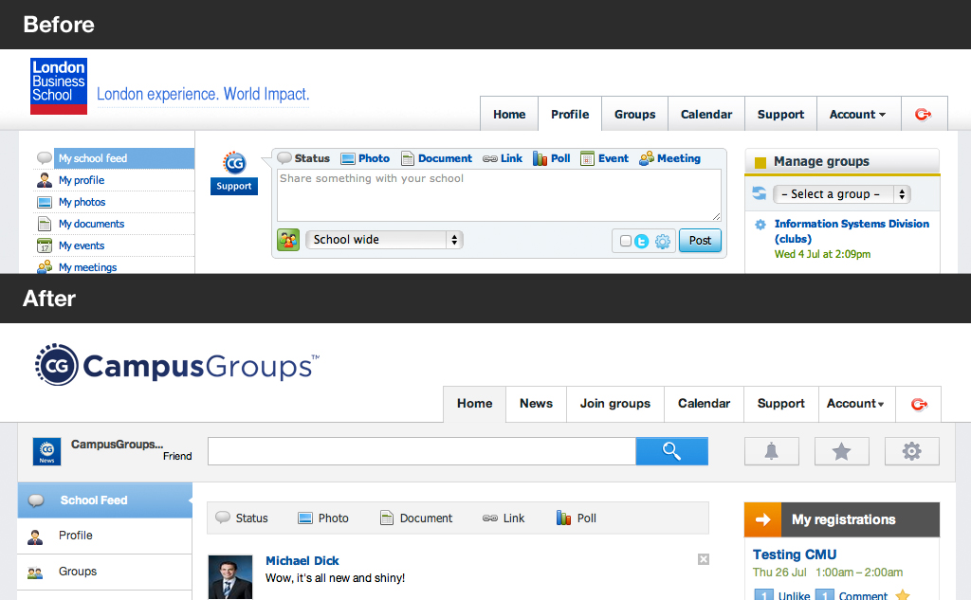Choose Meeting post type in composer

point(669,158)
